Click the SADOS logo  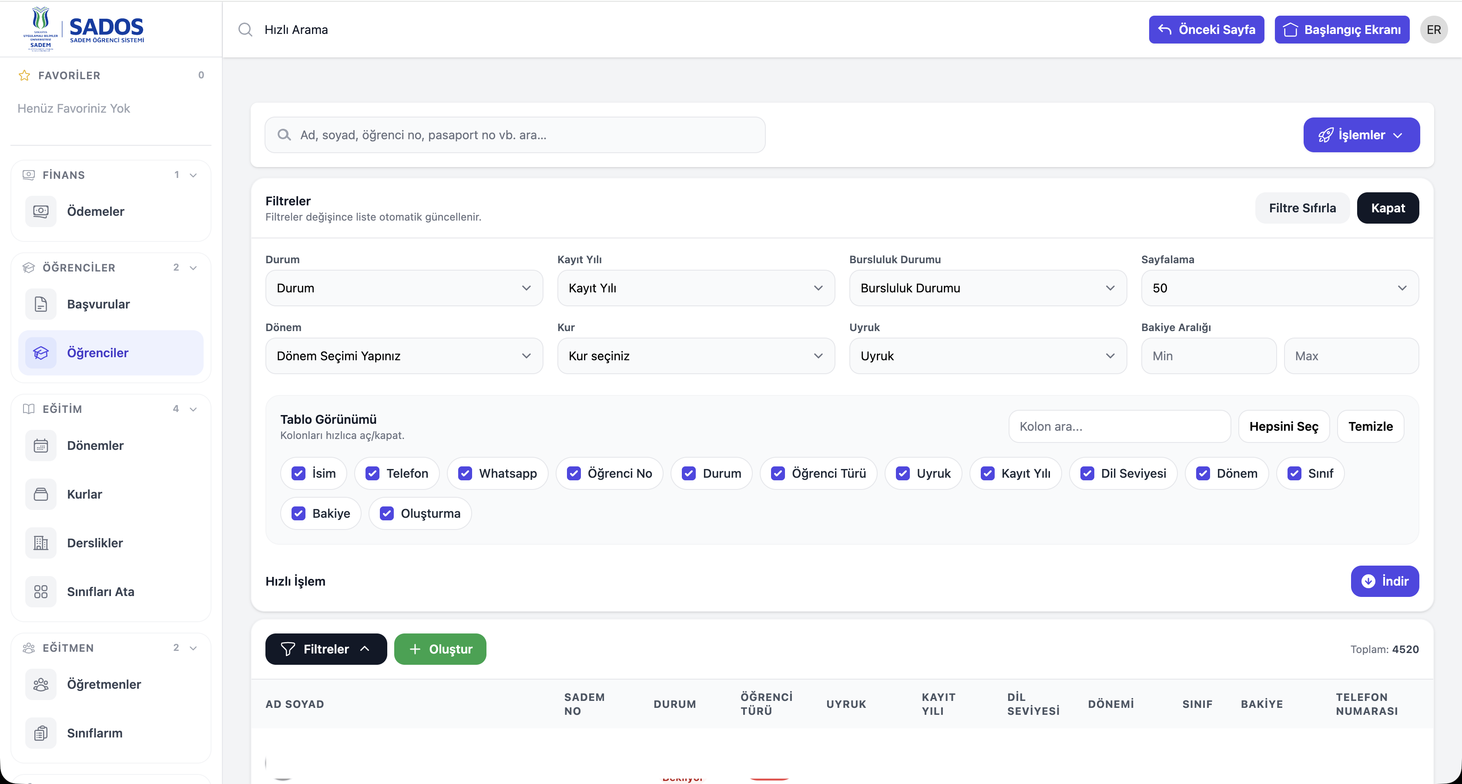coord(84,29)
